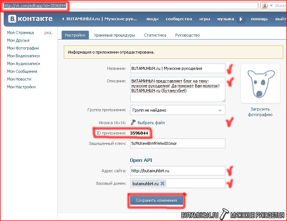The width and height of the screenshot is (287, 221).
Task: Grab the Описание textarea resize handle
Action: click(x=224, y=100)
